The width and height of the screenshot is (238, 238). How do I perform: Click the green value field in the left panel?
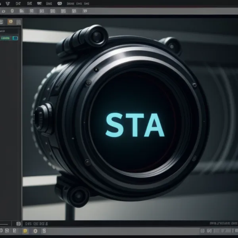pyautogui.click(x=5, y=38)
